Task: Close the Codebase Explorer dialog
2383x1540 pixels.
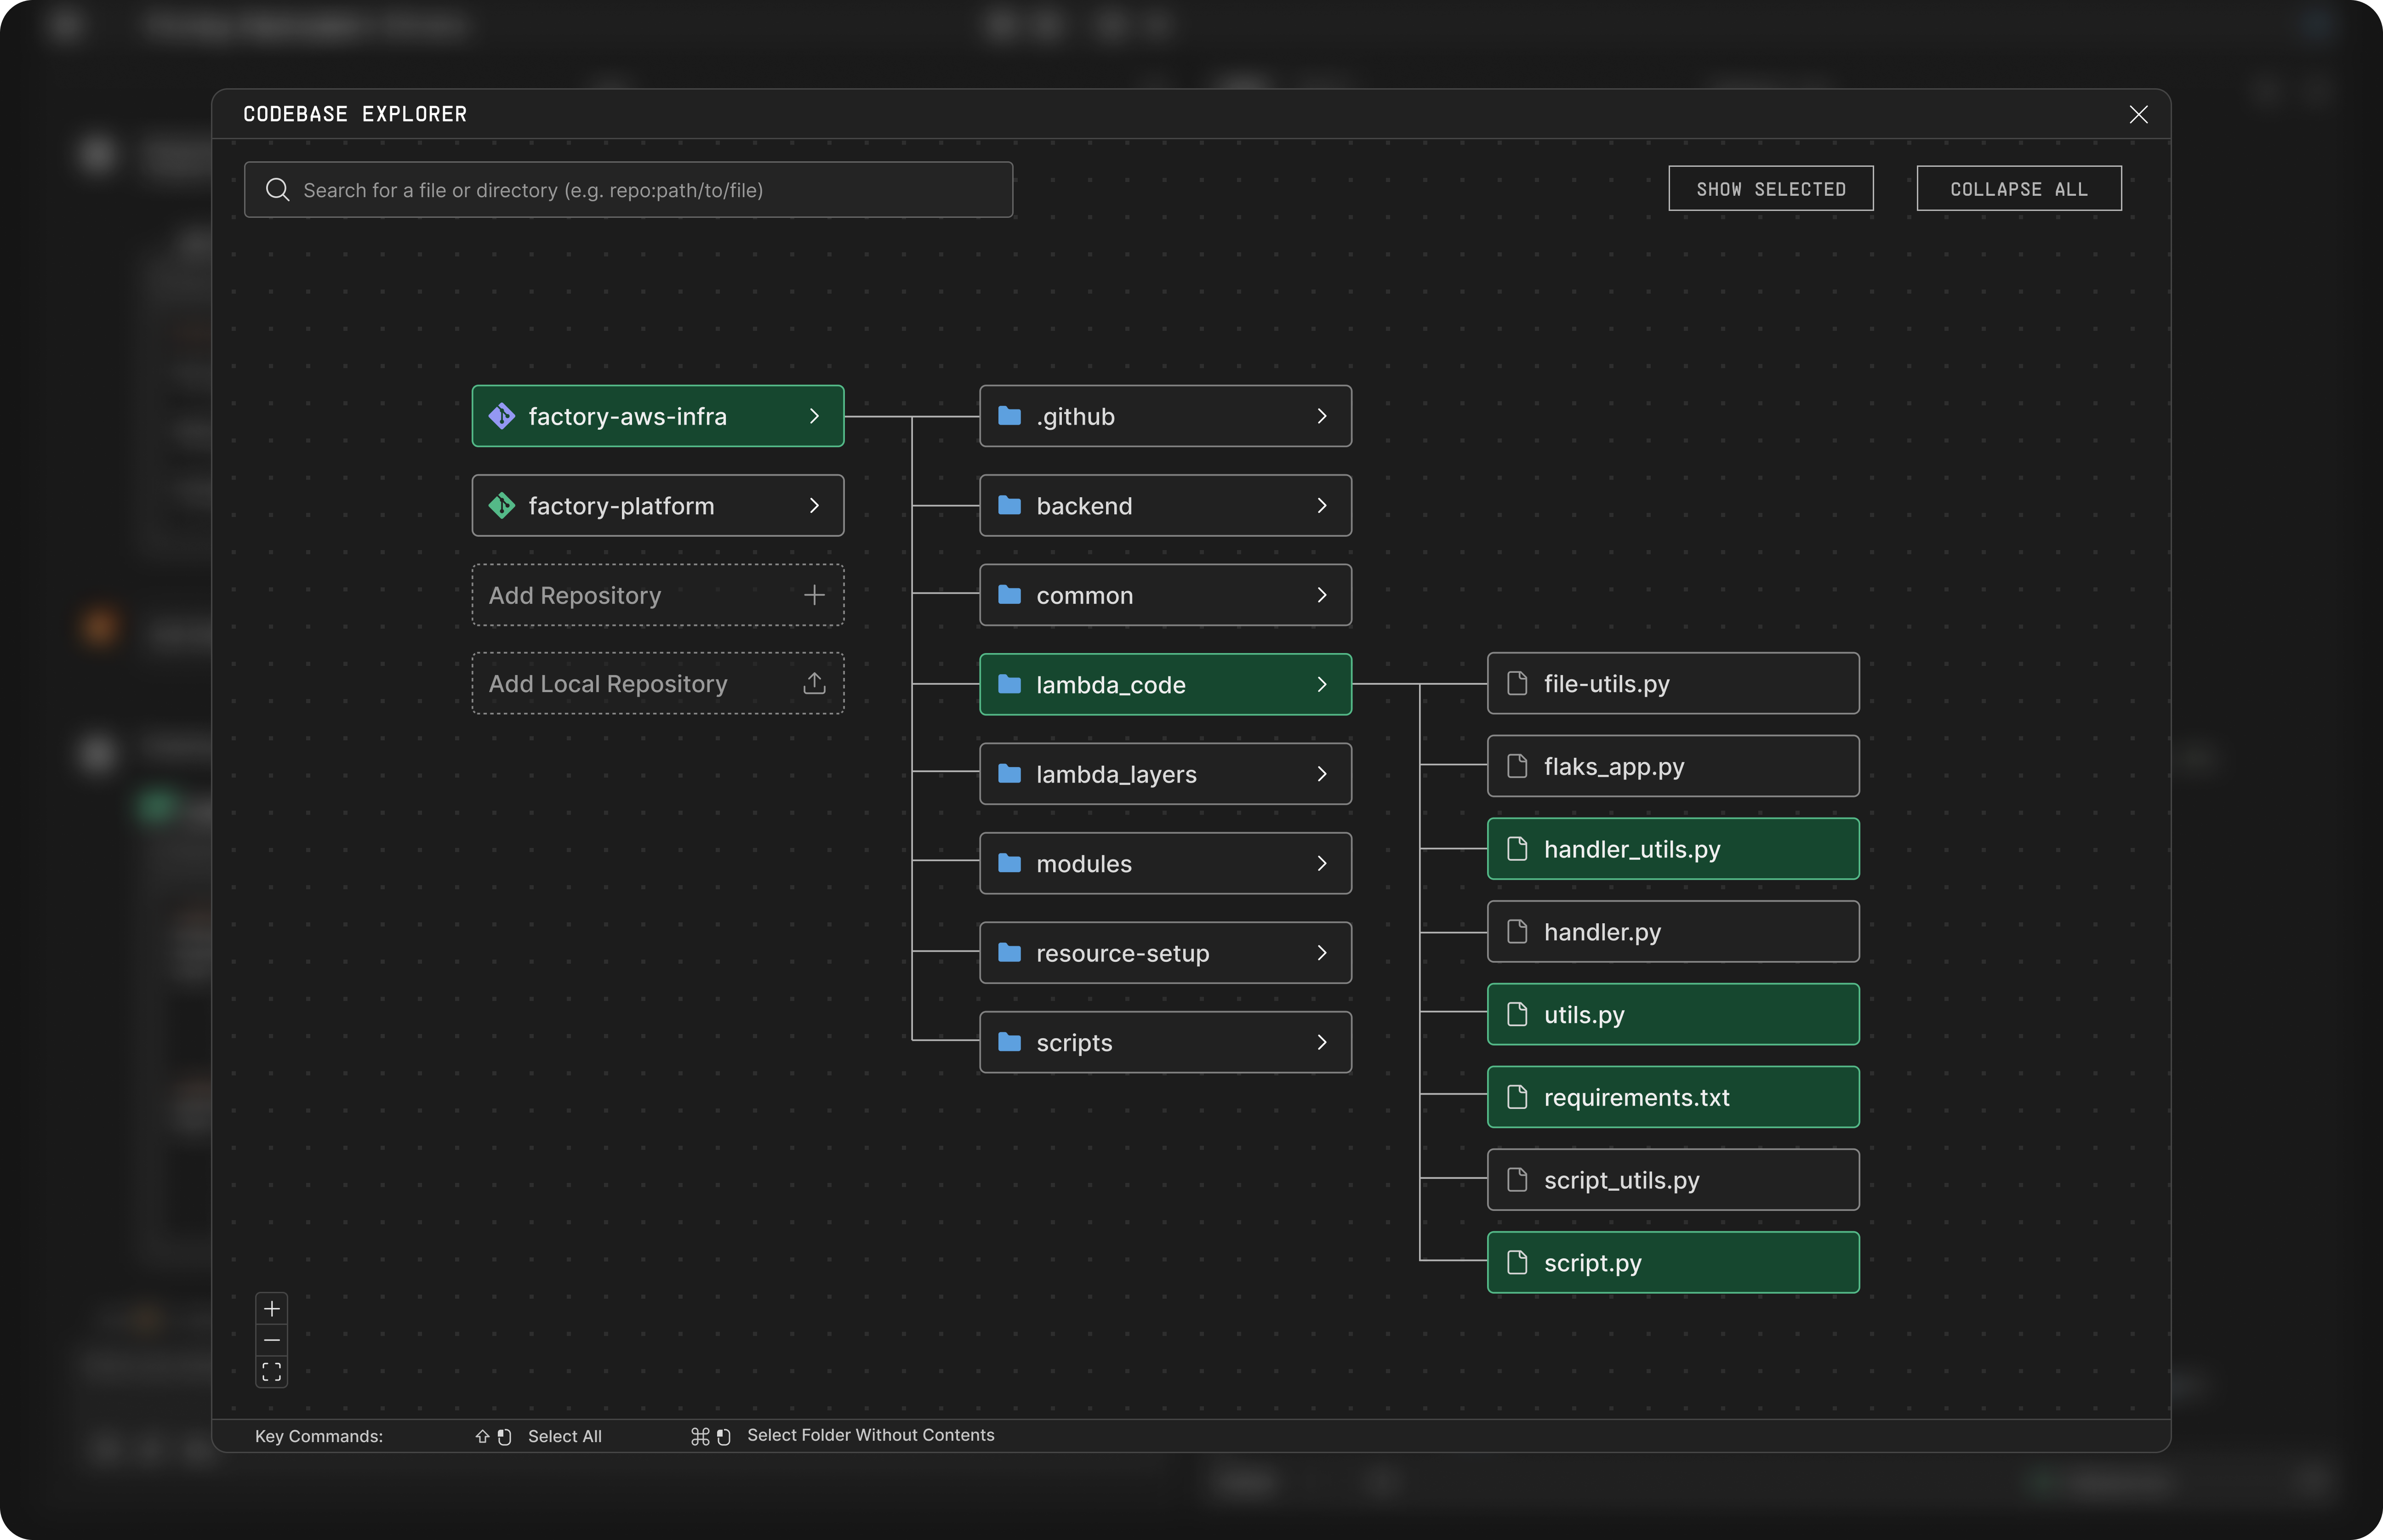Action: tap(2138, 115)
